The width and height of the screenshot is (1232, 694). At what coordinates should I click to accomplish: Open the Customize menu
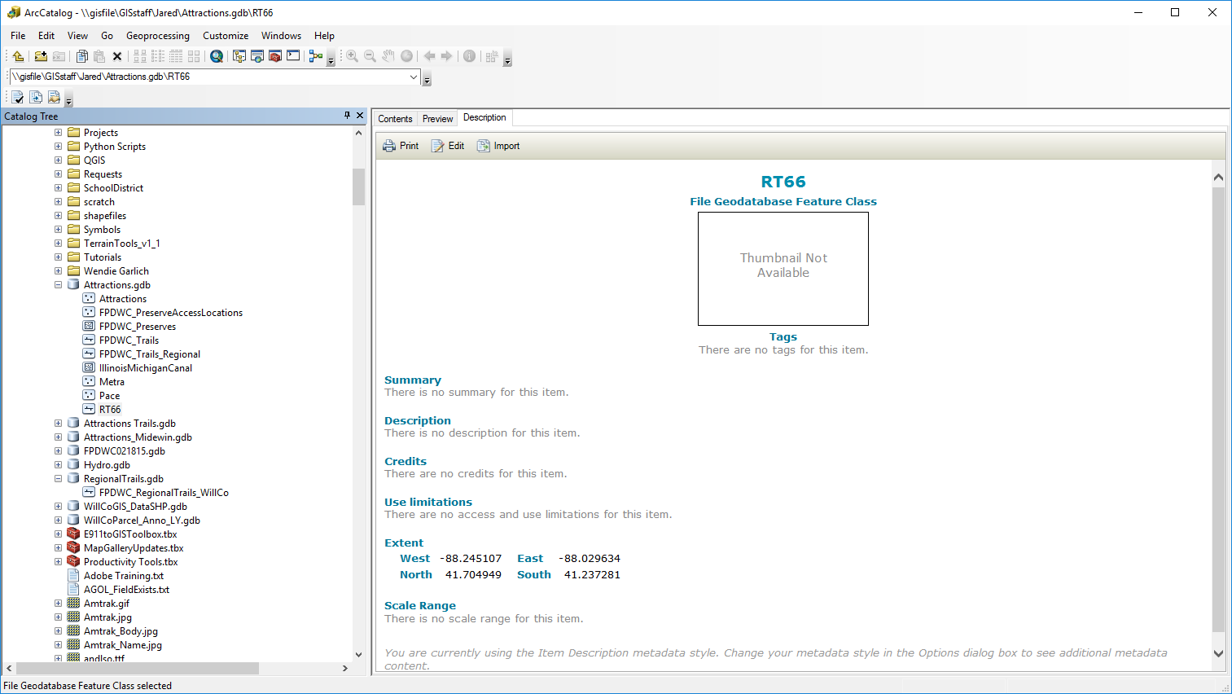click(x=226, y=36)
